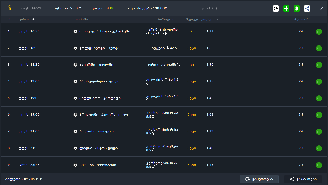Image resolution: width=328 pixels, height=185 pixels.
Task: Open statistics icon for ვოლფსბურგი - ჰერტა
Action: click(319, 48)
